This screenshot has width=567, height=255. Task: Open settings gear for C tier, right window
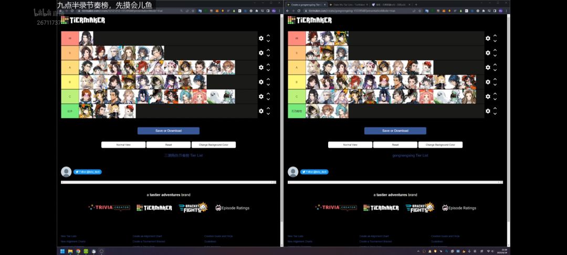pyautogui.click(x=488, y=97)
